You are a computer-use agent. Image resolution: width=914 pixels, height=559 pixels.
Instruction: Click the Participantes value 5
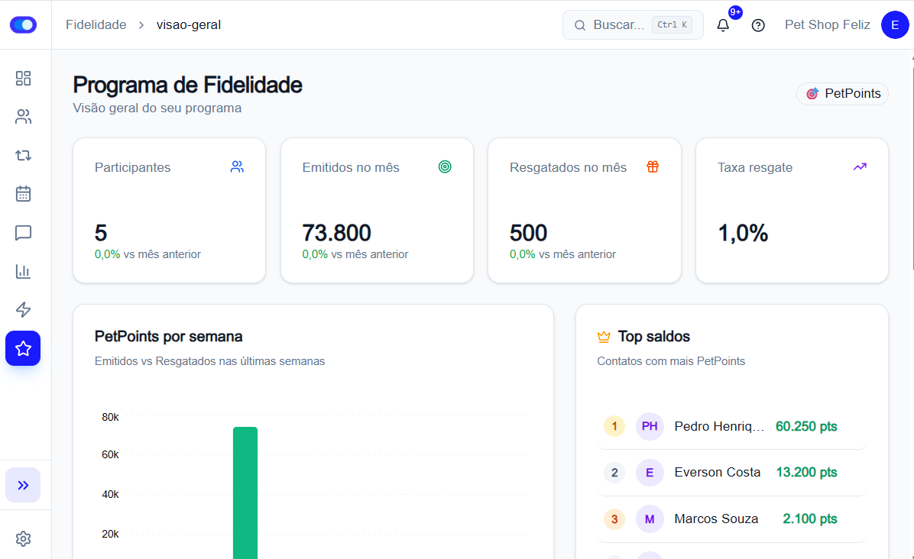tap(101, 233)
